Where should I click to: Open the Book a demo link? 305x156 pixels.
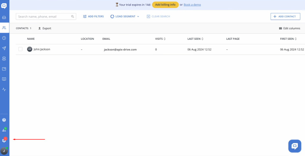click(x=192, y=5)
